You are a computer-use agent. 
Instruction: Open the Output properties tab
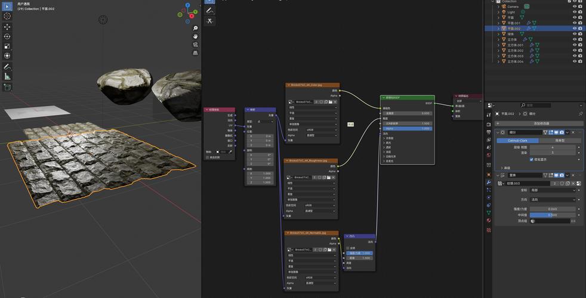[x=489, y=132]
